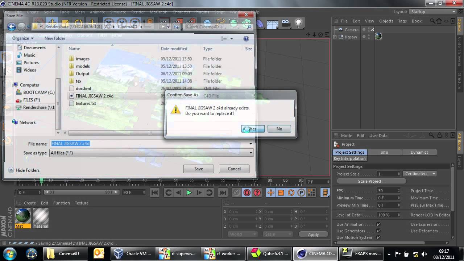Click home icon in Objects manager
The image size is (464, 261).
(439, 21)
